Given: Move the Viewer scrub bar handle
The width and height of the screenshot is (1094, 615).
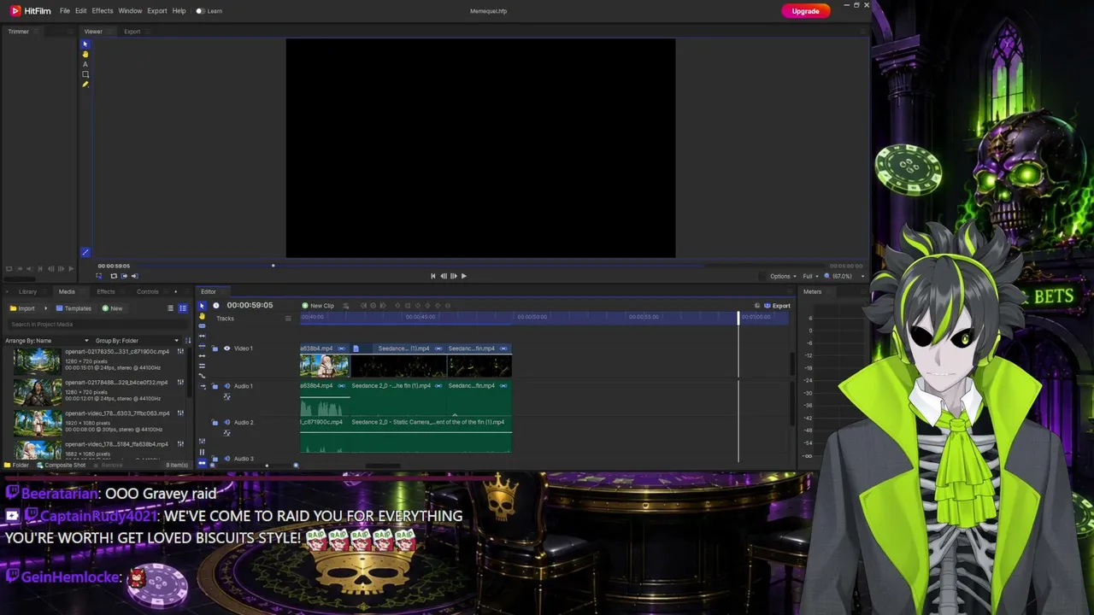Looking at the screenshot, I should pyautogui.click(x=273, y=266).
